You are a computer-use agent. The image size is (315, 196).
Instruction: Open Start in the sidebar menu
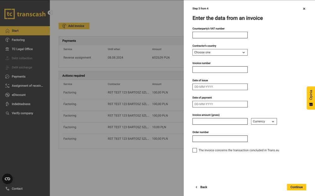tap(25, 31)
